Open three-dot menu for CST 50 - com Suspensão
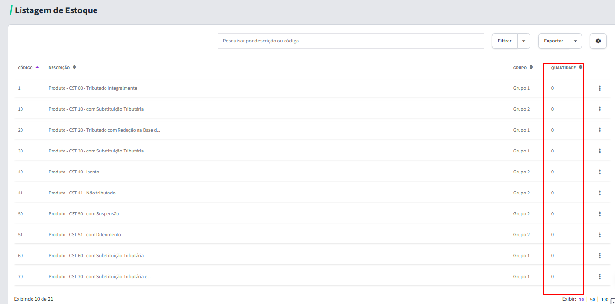Image resolution: width=615 pixels, height=304 pixels. pos(599,214)
